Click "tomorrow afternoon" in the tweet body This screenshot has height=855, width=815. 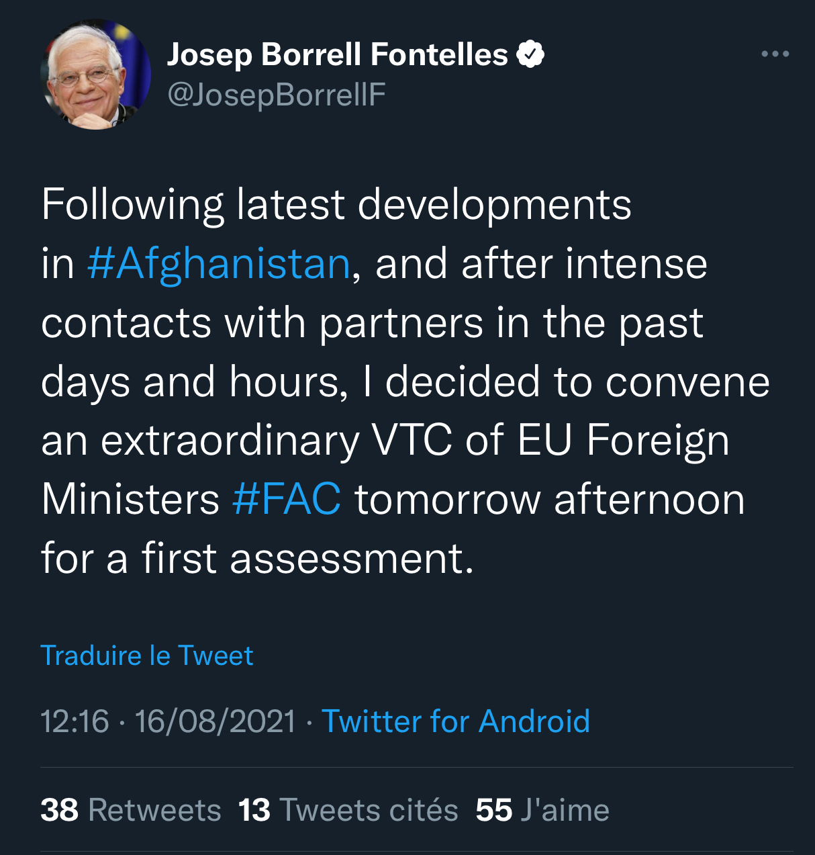click(549, 500)
